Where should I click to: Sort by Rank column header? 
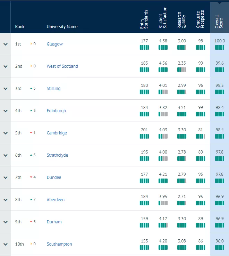coord(20,27)
